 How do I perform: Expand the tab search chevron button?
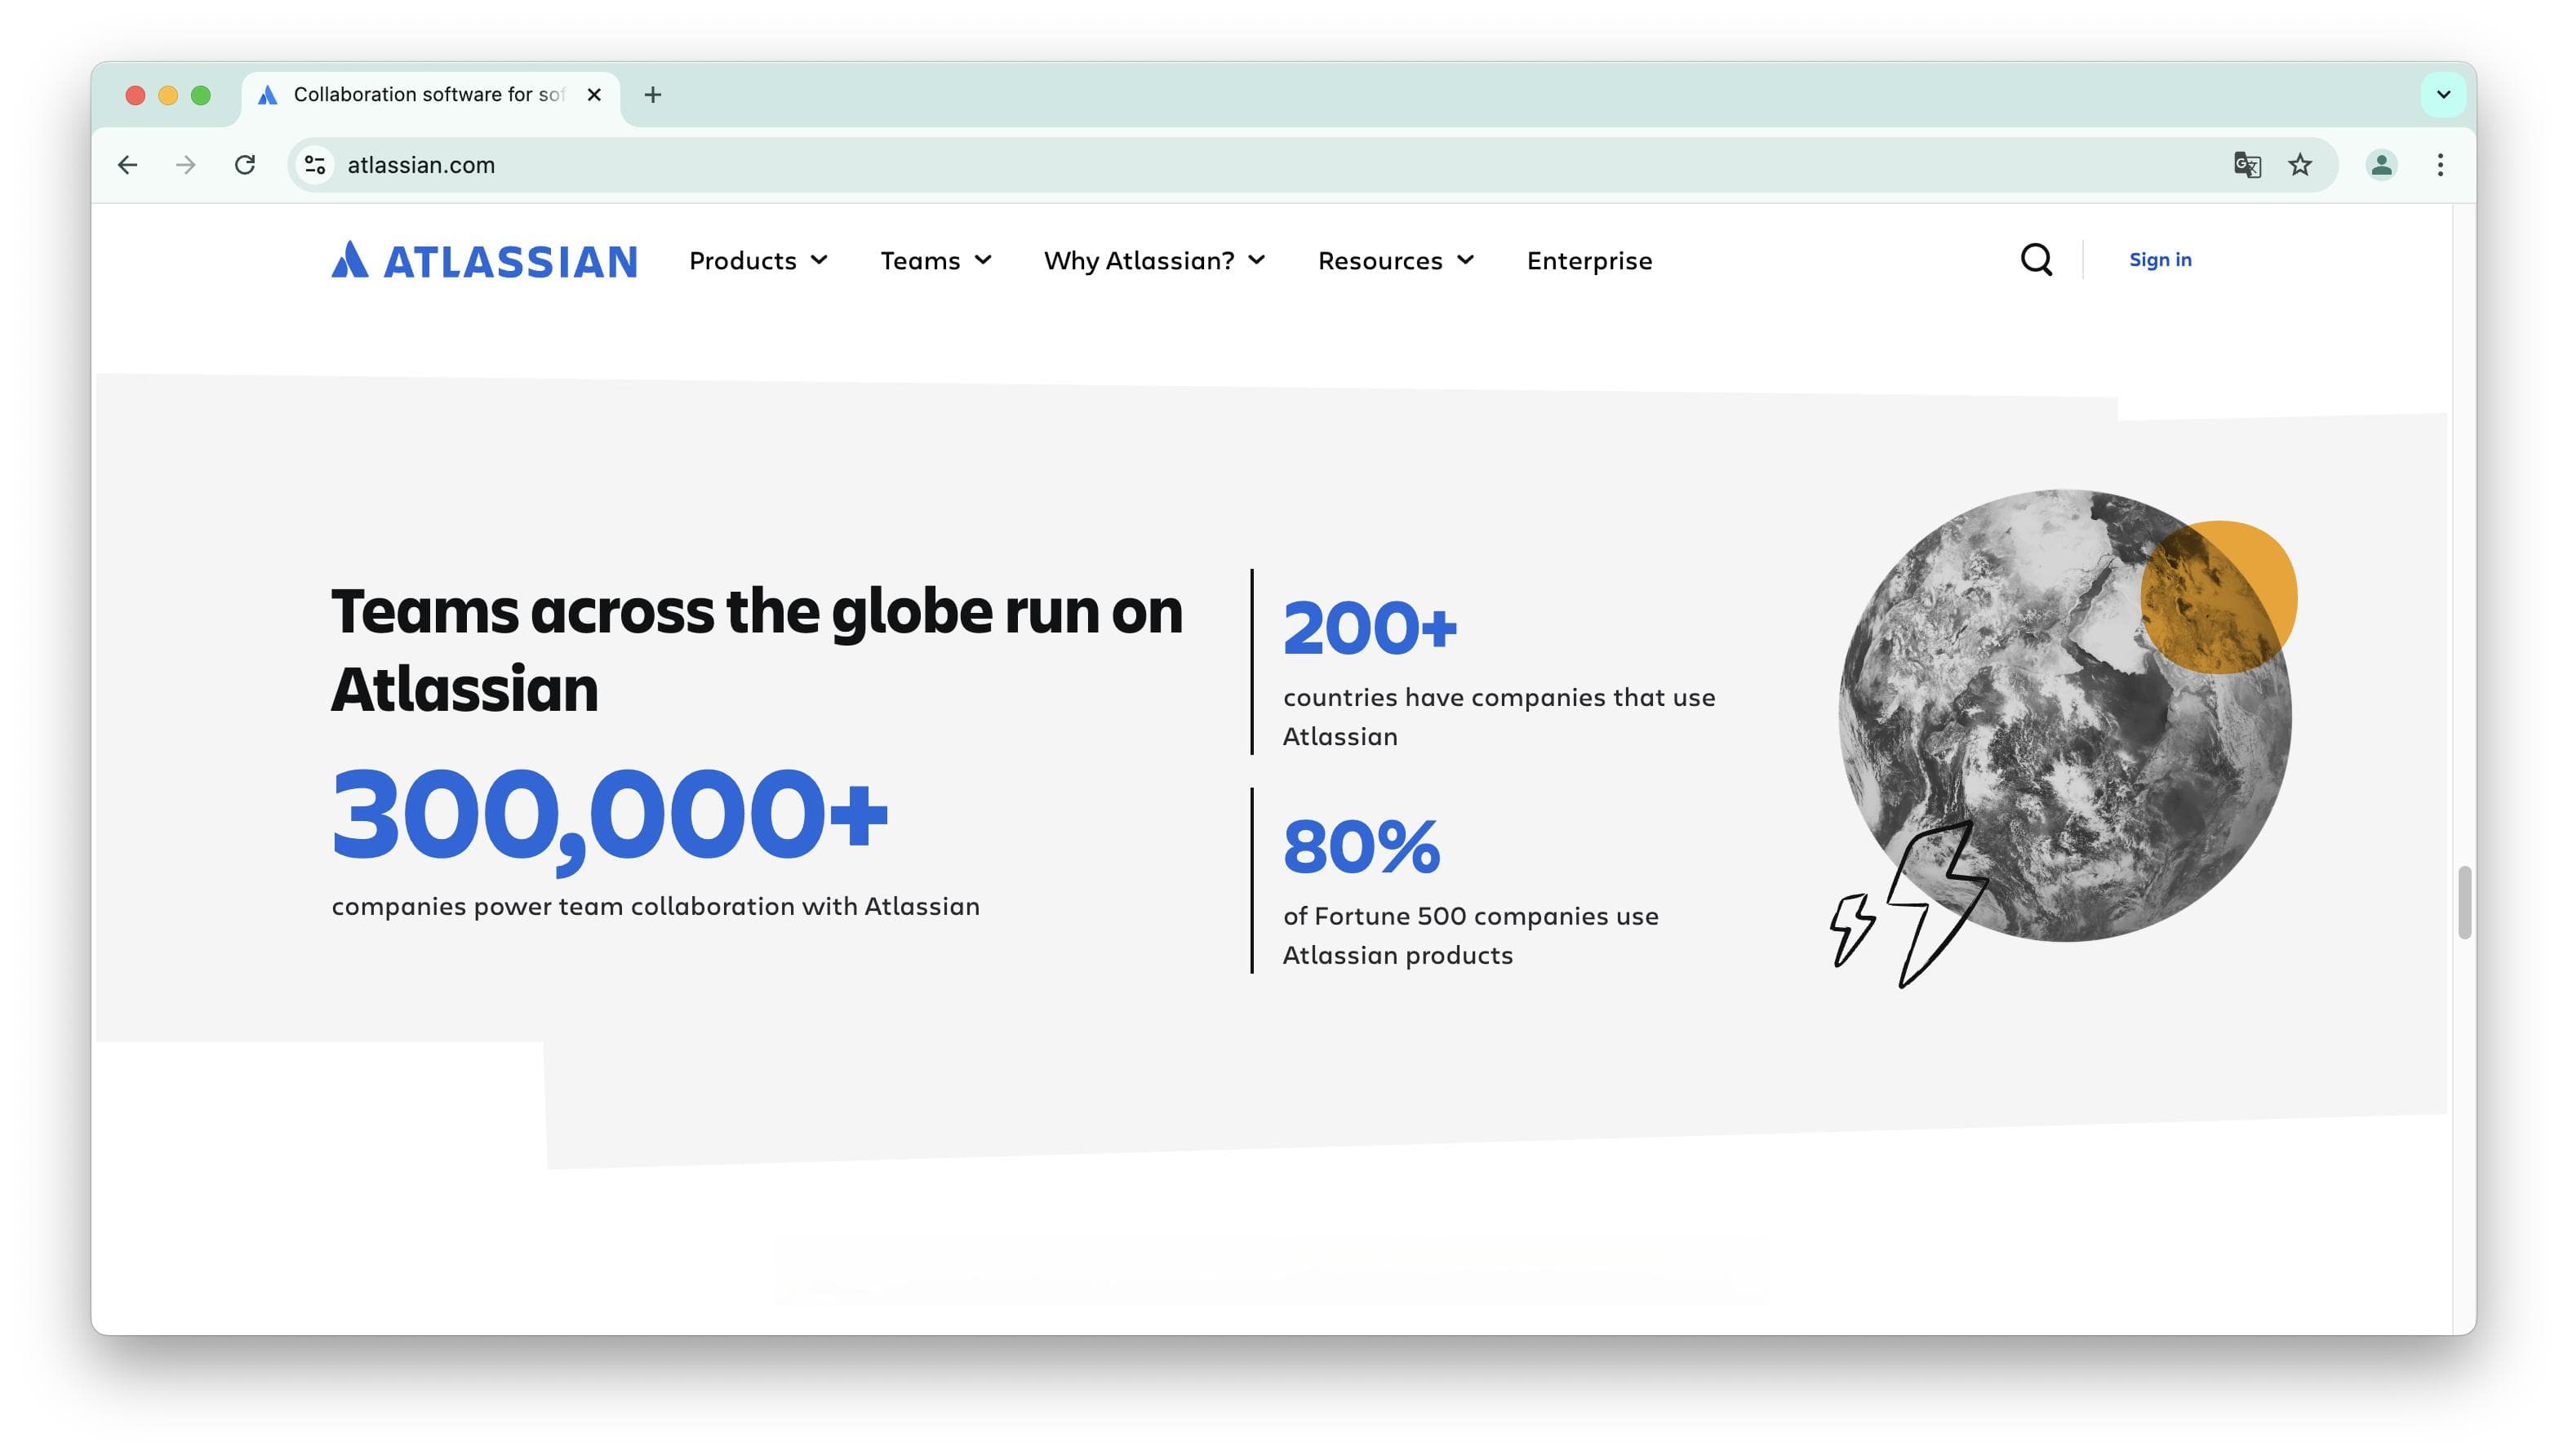pyautogui.click(x=2443, y=95)
